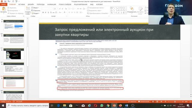Select slide 9 thumbnail
The image size is (192, 108).
point(14,25)
